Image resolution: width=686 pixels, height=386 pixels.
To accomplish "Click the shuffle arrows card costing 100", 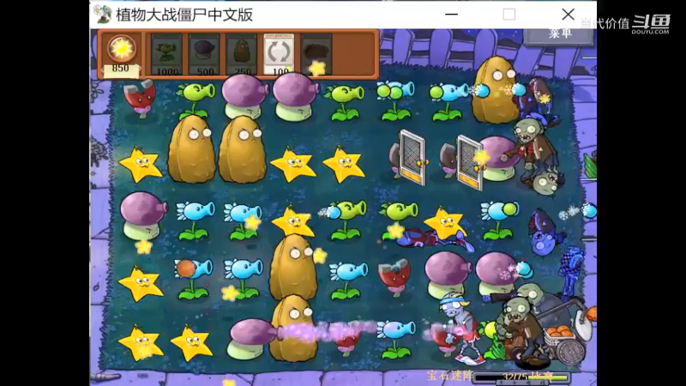I will [279, 54].
